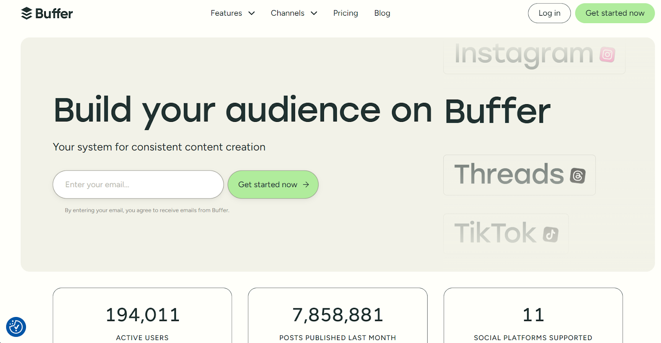Open the Features menu label
The width and height of the screenshot is (661, 343).
226,13
